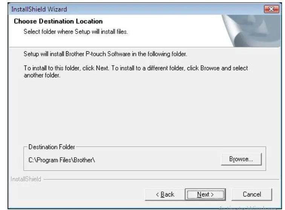The width and height of the screenshot is (285, 210).
Task: Cancel the Brother P-touch installation
Action: point(252,195)
